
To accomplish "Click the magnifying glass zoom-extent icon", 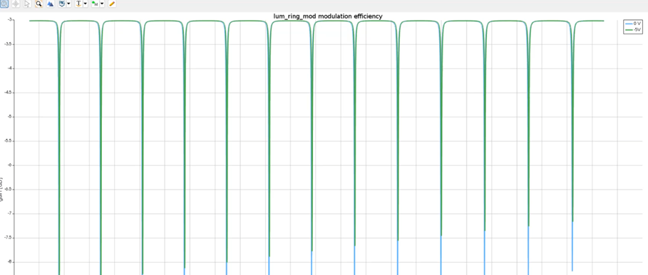I will pos(38,4).
